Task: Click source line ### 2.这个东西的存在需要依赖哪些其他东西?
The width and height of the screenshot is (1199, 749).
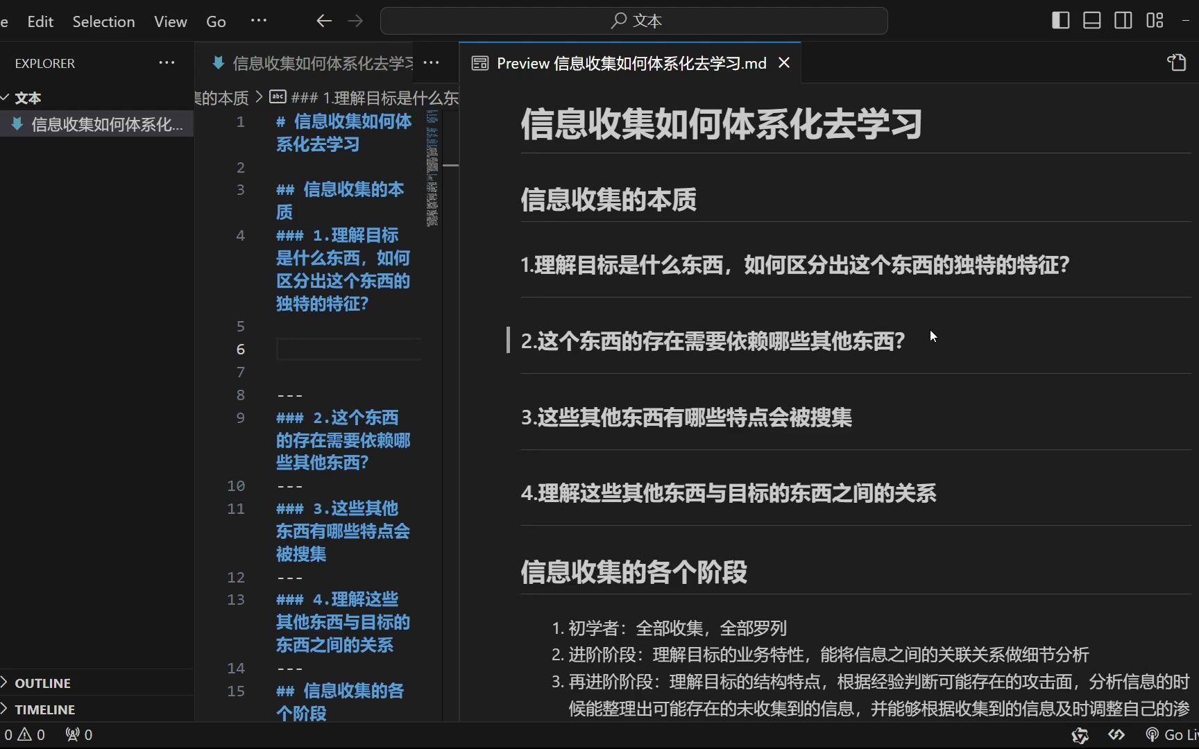Action: pos(343,440)
